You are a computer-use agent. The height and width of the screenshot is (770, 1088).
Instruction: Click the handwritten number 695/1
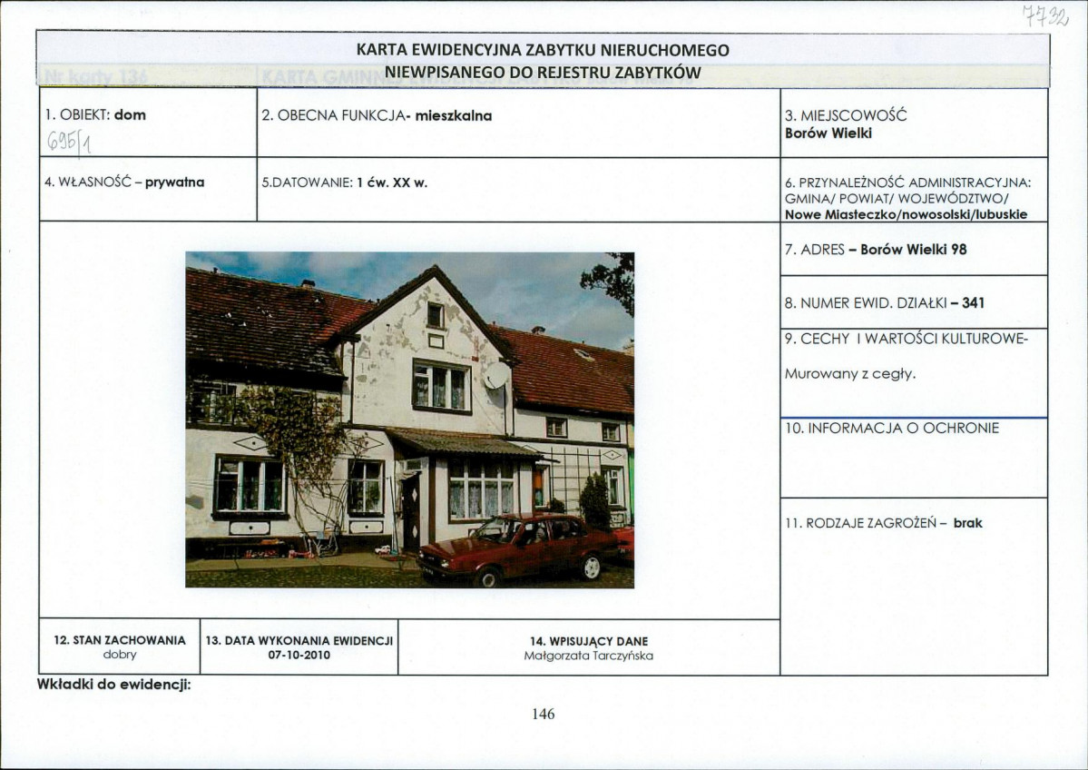click(x=75, y=141)
